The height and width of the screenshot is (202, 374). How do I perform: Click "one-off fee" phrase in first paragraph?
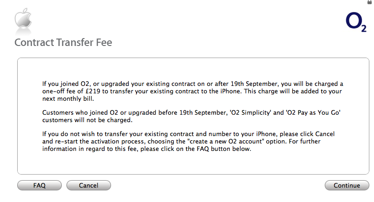coord(59,91)
